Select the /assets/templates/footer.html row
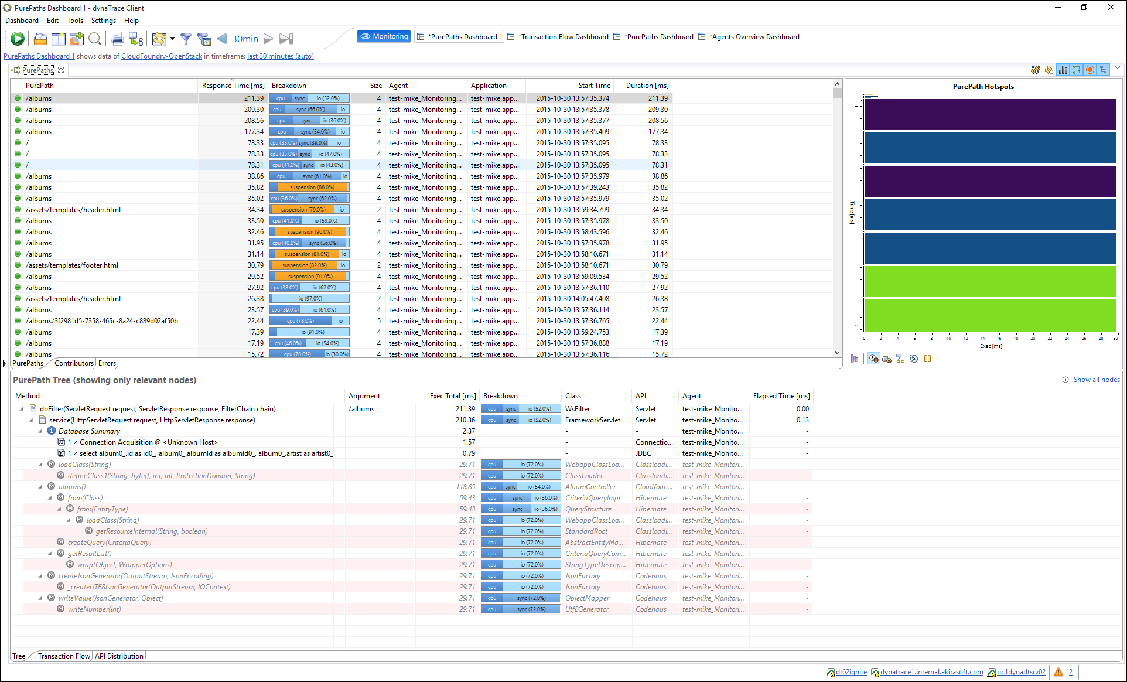 pyautogui.click(x=341, y=265)
